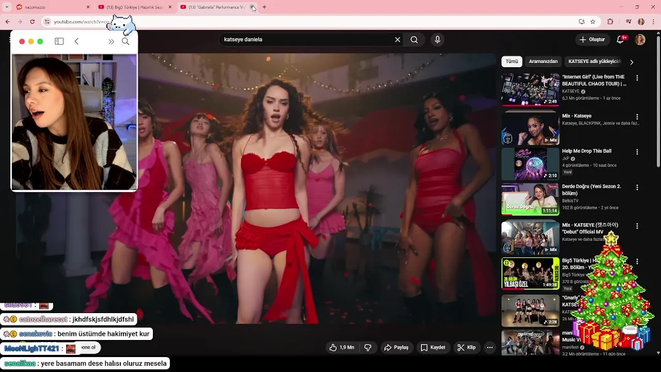This screenshot has width=661, height=372.
Task: Open options for "Internet Girl" video
Action: [637, 78]
